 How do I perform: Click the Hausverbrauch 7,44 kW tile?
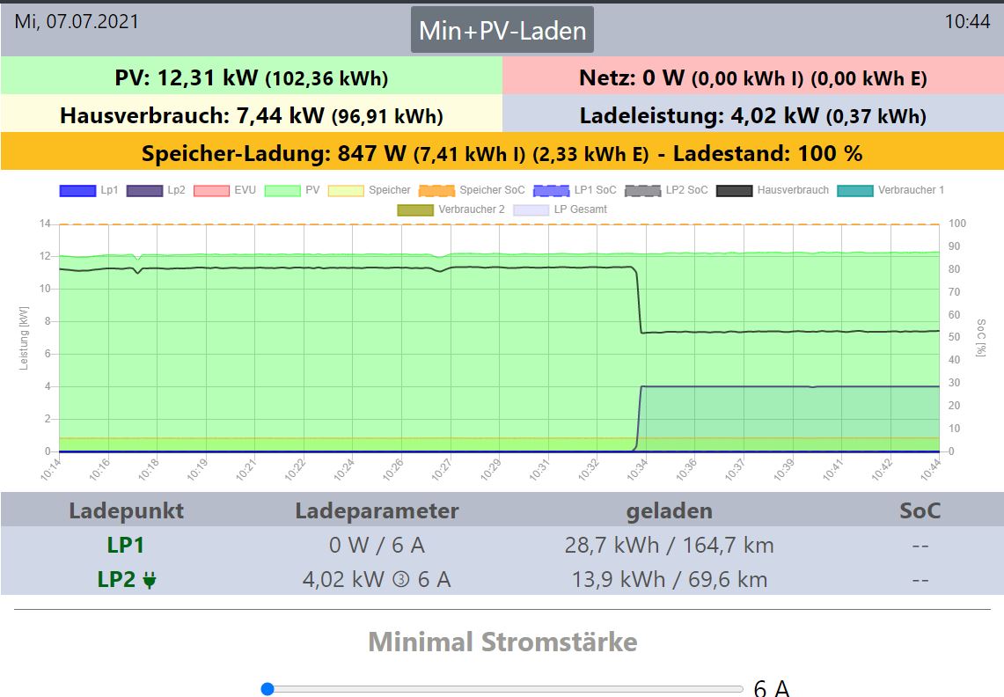click(x=252, y=115)
